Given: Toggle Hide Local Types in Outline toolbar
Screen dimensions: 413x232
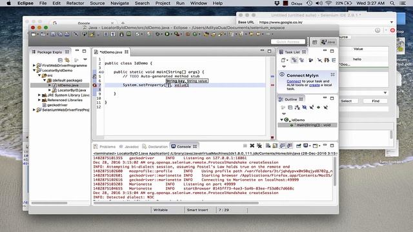Looking at the screenshot, I should tap(326, 108).
